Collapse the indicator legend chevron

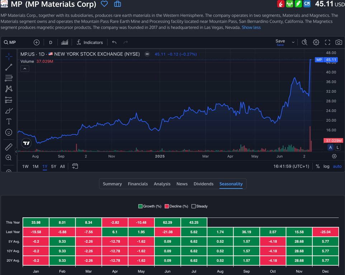(25, 69)
